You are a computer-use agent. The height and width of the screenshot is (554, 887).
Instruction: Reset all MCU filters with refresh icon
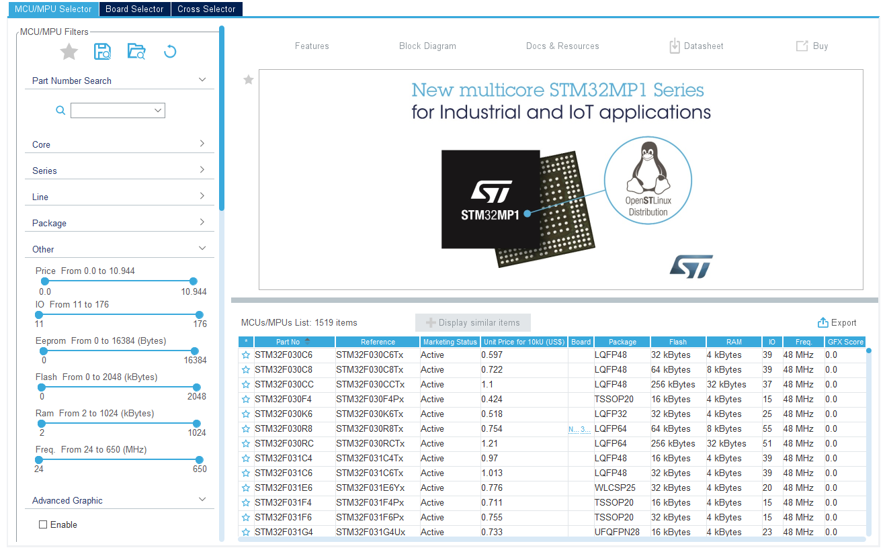tap(170, 52)
